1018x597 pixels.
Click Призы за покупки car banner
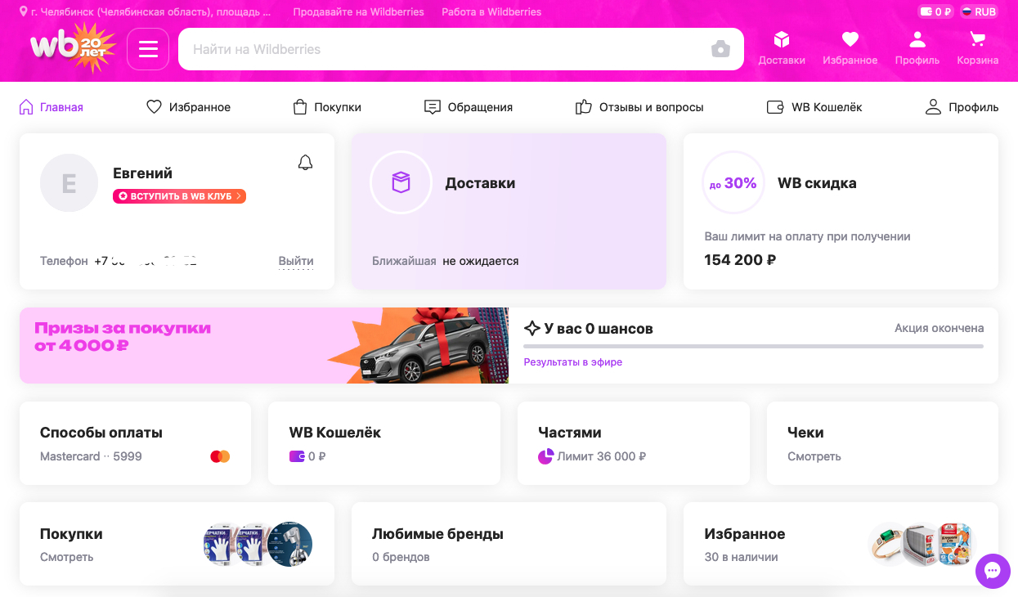click(x=264, y=345)
